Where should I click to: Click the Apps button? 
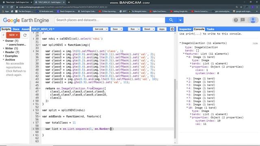click(162, 29)
